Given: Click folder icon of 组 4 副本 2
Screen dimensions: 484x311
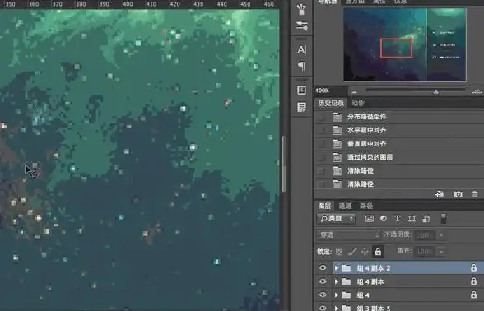Looking at the screenshot, I should pyautogui.click(x=347, y=268).
